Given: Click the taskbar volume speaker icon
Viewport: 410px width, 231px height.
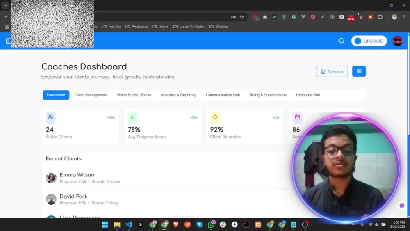Looking at the screenshot, I should [x=376, y=224].
